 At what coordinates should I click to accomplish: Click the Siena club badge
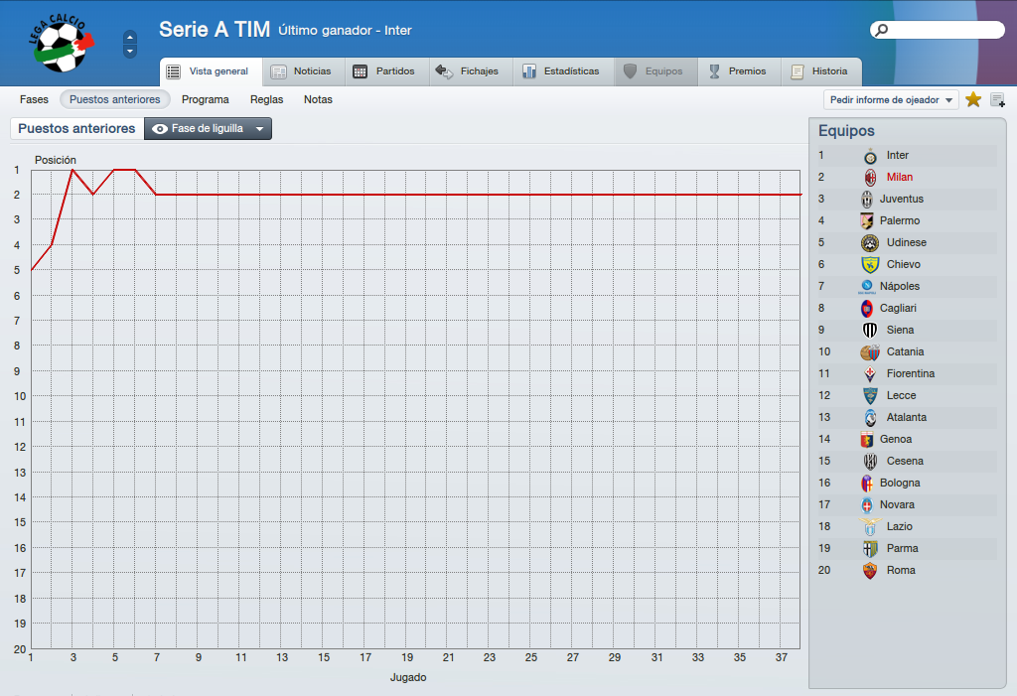tap(870, 331)
